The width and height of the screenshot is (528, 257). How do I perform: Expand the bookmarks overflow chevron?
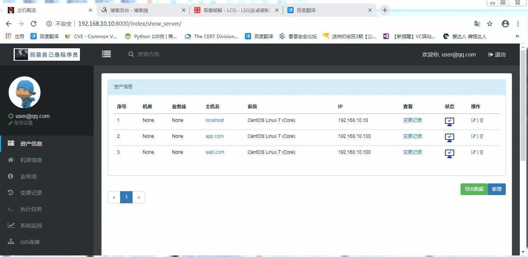(x=517, y=36)
